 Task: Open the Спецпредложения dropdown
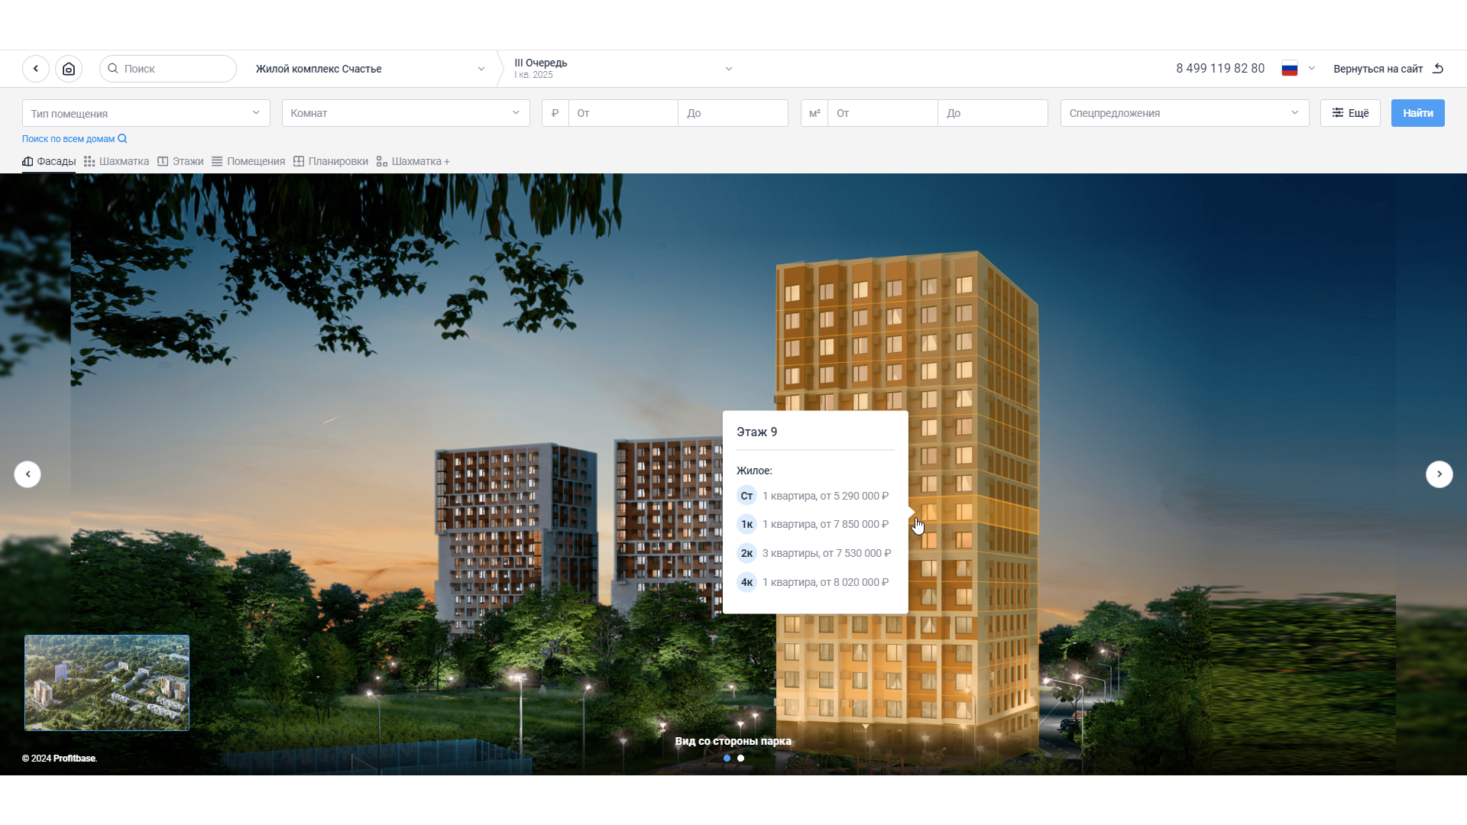tap(1184, 113)
